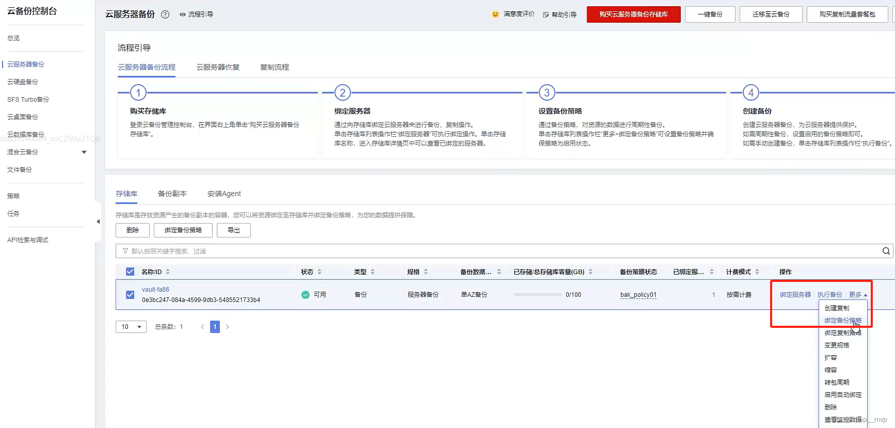Uncheck the vault-fa86 row checkbox
Image resolution: width=895 pixels, height=428 pixels.
click(130, 295)
